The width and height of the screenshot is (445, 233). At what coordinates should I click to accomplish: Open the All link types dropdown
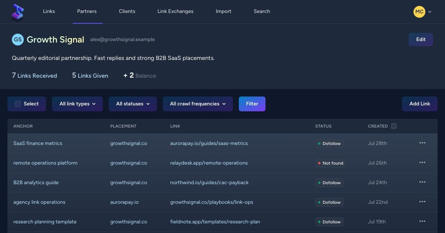(x=77, y=104)
